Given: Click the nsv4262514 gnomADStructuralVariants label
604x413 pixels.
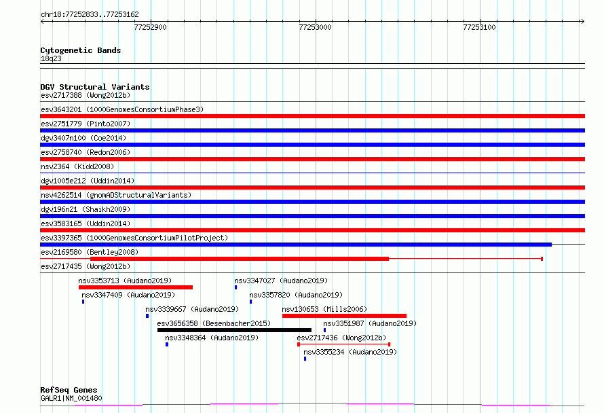Looking at the screenshot, I should click(x=116, y=195).
